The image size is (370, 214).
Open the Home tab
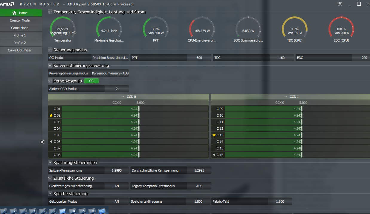click(21, 13)
